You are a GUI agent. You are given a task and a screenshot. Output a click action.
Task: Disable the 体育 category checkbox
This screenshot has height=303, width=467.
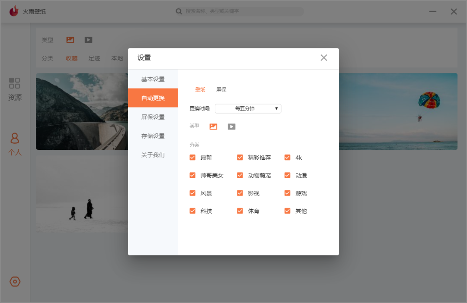tap(240, 211)
